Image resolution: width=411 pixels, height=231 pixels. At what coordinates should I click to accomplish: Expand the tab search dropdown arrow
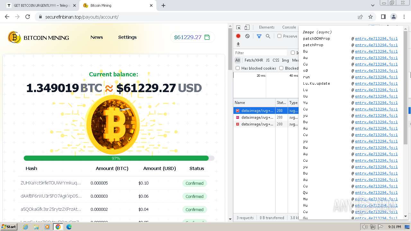click(x=373, y=5)
